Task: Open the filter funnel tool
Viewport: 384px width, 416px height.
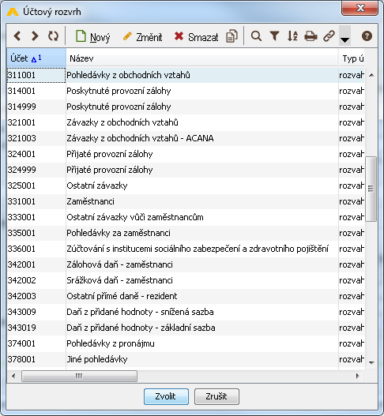Action: click(x=275, y=36)
